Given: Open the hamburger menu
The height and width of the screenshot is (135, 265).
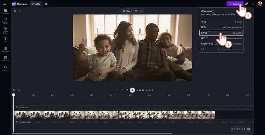Looking at the screenshot, I should coord(5,4).
